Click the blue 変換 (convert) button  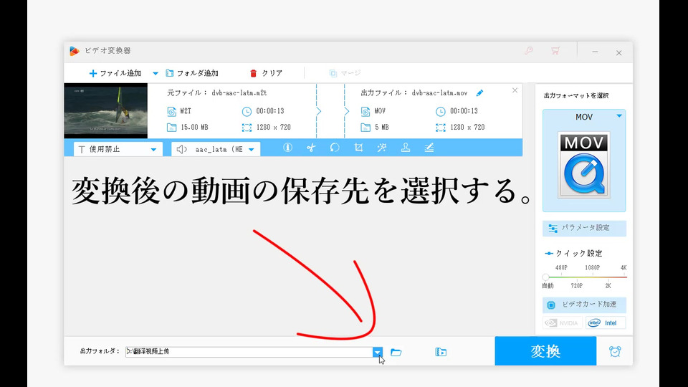click(x=545, y=351)
